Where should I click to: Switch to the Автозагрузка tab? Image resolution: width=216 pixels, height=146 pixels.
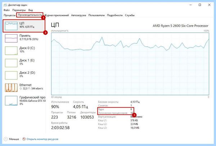[x=78, y=15]
